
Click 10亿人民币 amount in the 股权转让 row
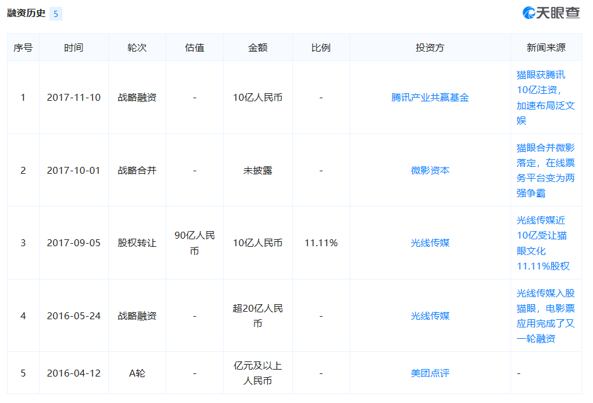[x=258, y=243]
